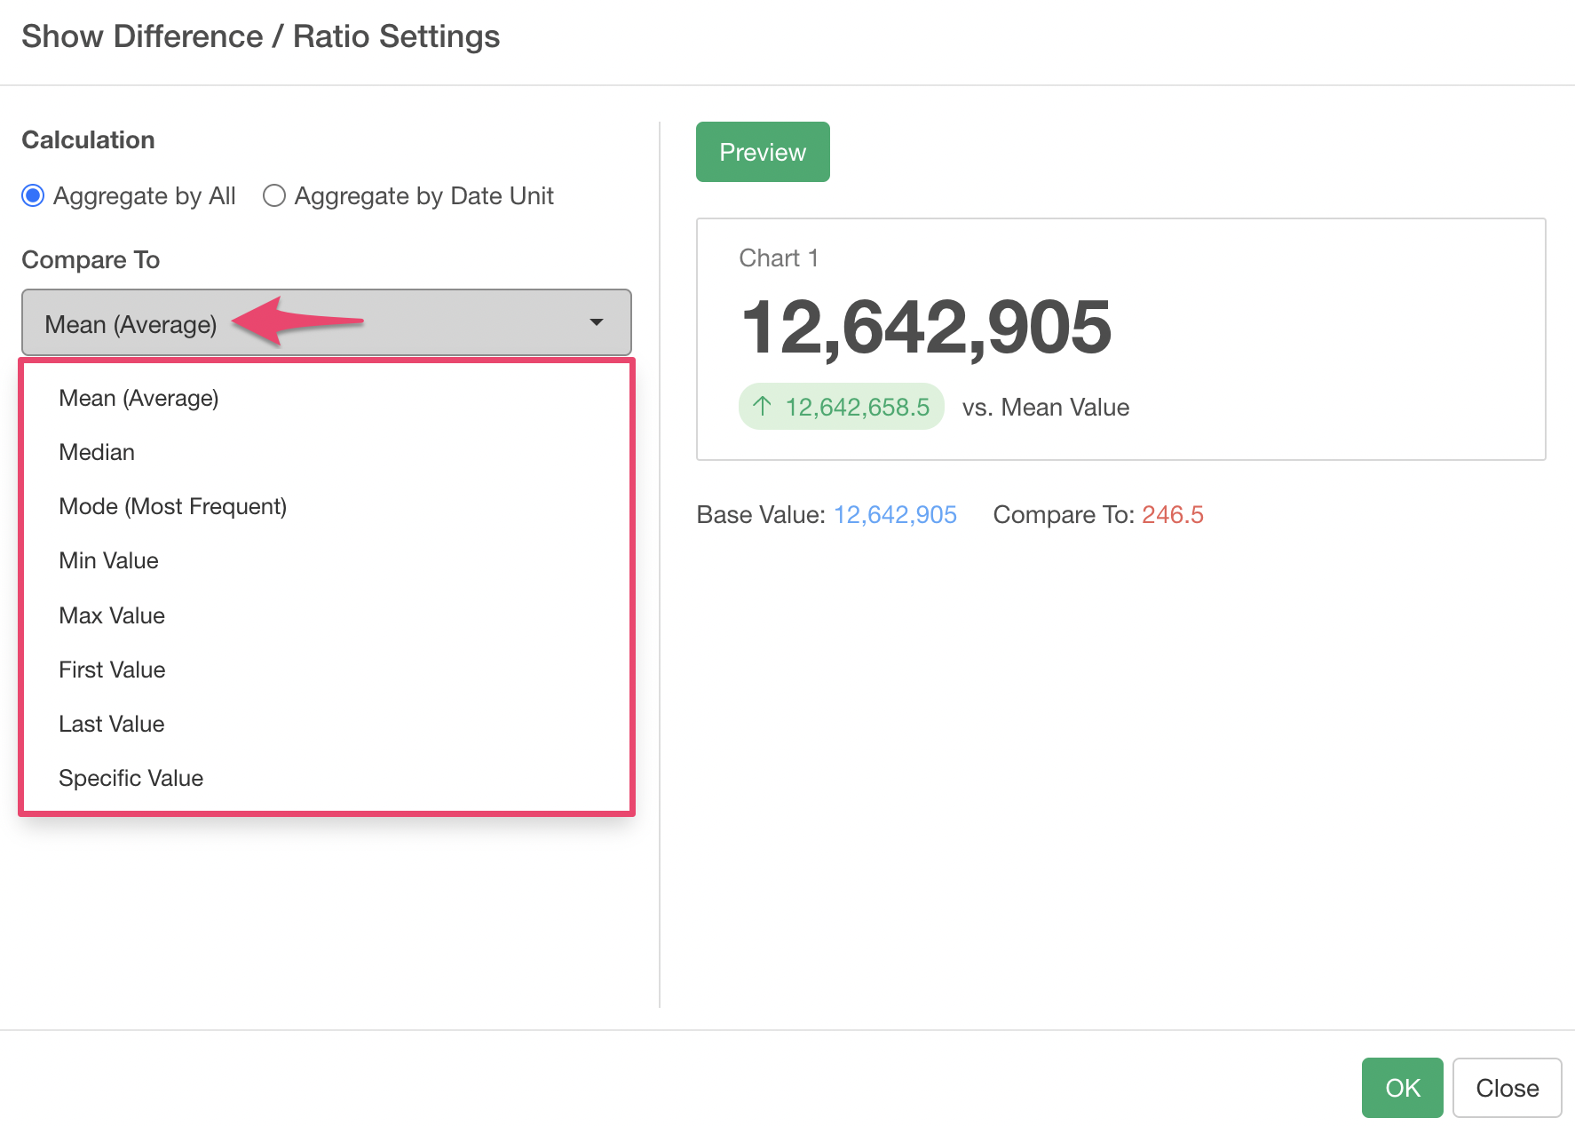
Task: Confirm settings with OK button
Action: (1402, 1088)
